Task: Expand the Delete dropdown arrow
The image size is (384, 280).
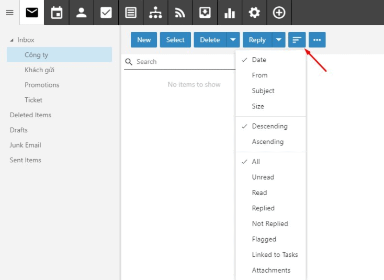Action: click(x=233, y=40)
